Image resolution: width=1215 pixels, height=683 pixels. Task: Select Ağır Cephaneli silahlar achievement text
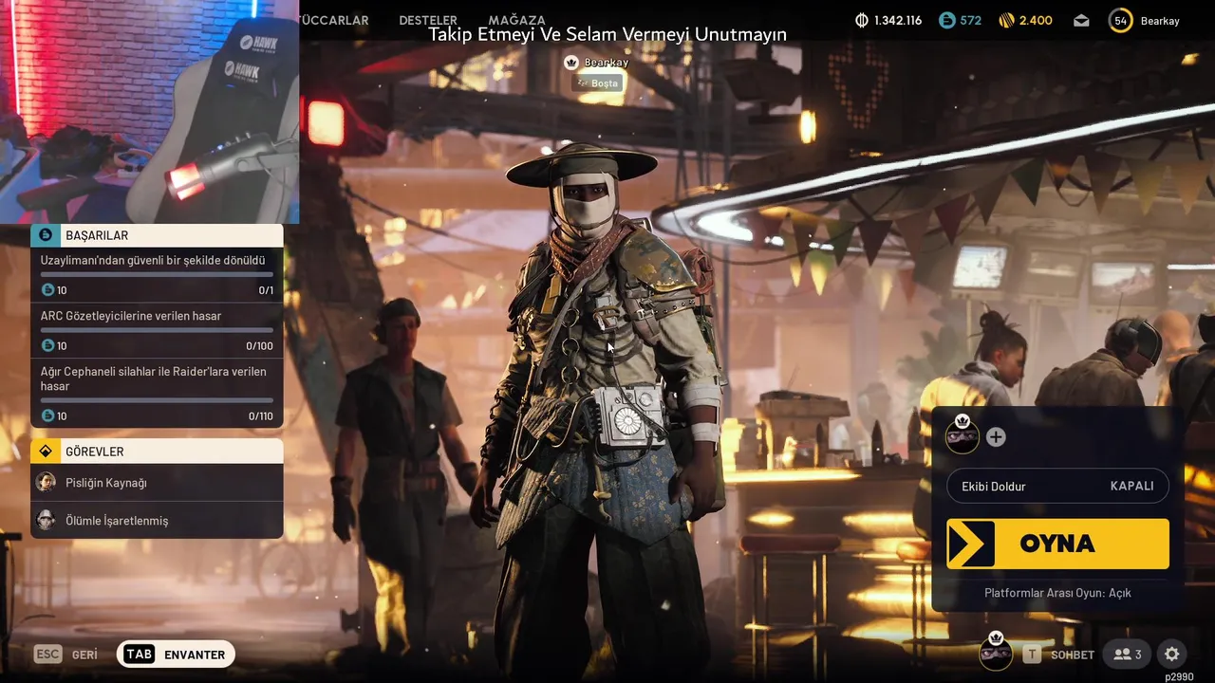tap(154, 378)
